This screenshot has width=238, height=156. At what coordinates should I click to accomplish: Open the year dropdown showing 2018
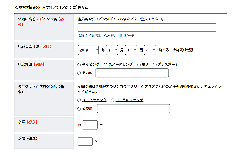(x=89, y=49)
